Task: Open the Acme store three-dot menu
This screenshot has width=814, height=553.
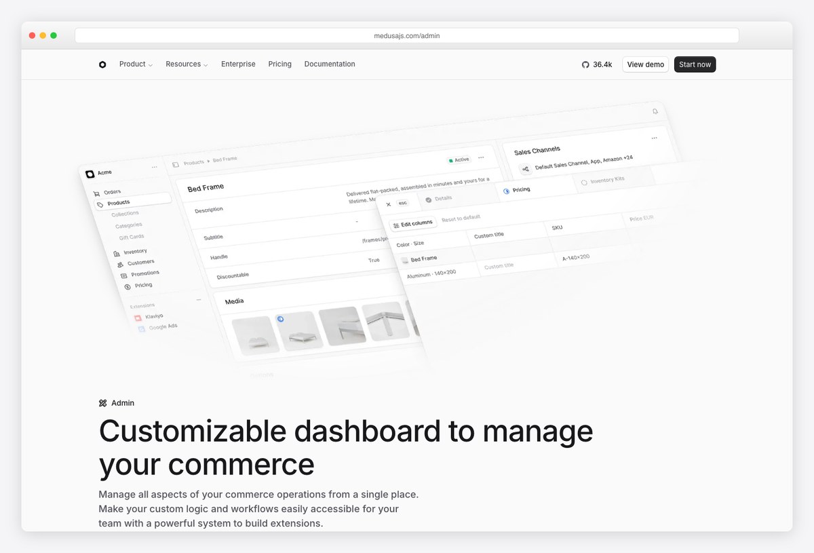Action: (155, 167)
